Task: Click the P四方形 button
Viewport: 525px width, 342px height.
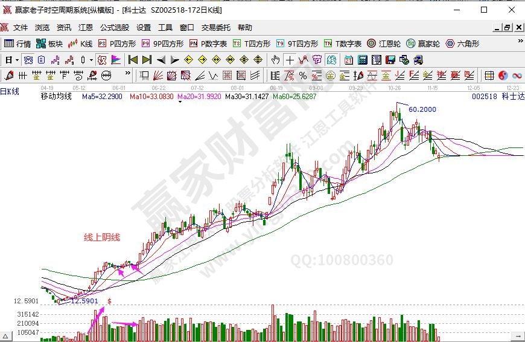Action: pyautogui.click(x=117, y=44)
